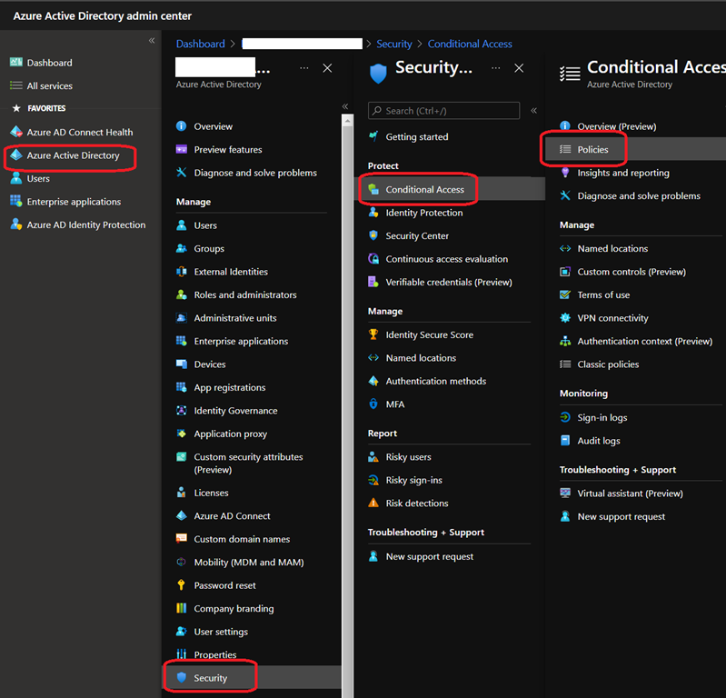Click the Security breadcrumb link
The height and width of the screenshot is (698, 726).
click(393, 44)
